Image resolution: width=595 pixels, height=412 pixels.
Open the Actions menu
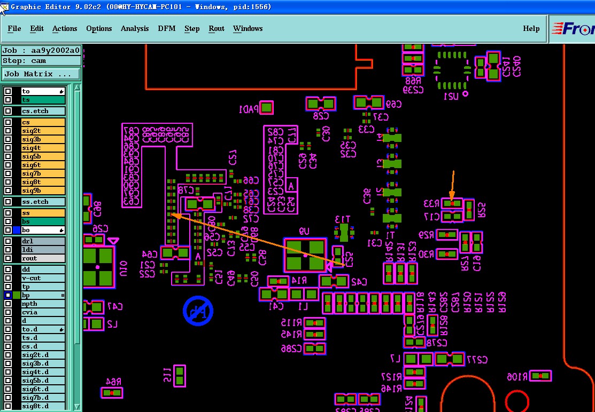(x=65, y=29)
